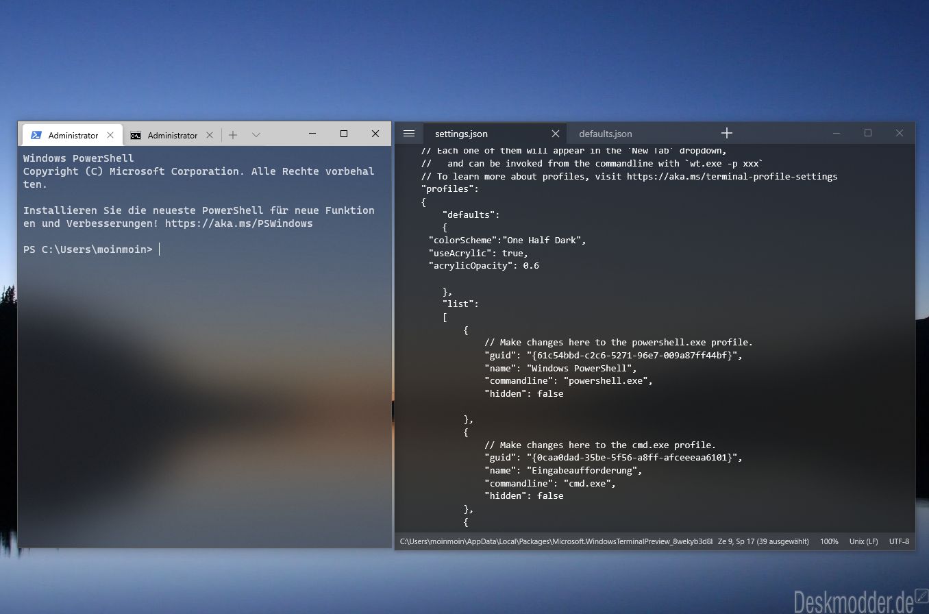Click the "useAcrylic": true line
The width and height of the screenshot is (929, 614).
[x=478, y=254]
